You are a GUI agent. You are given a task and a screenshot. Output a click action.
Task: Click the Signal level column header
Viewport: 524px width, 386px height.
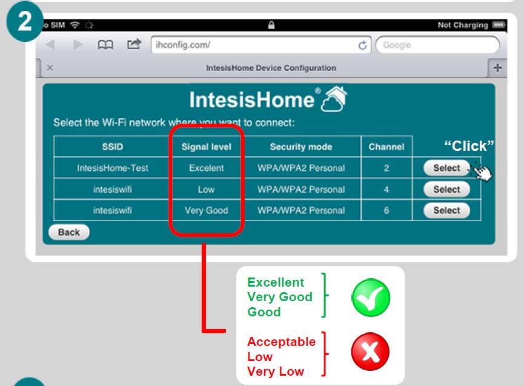pos(206,147)
